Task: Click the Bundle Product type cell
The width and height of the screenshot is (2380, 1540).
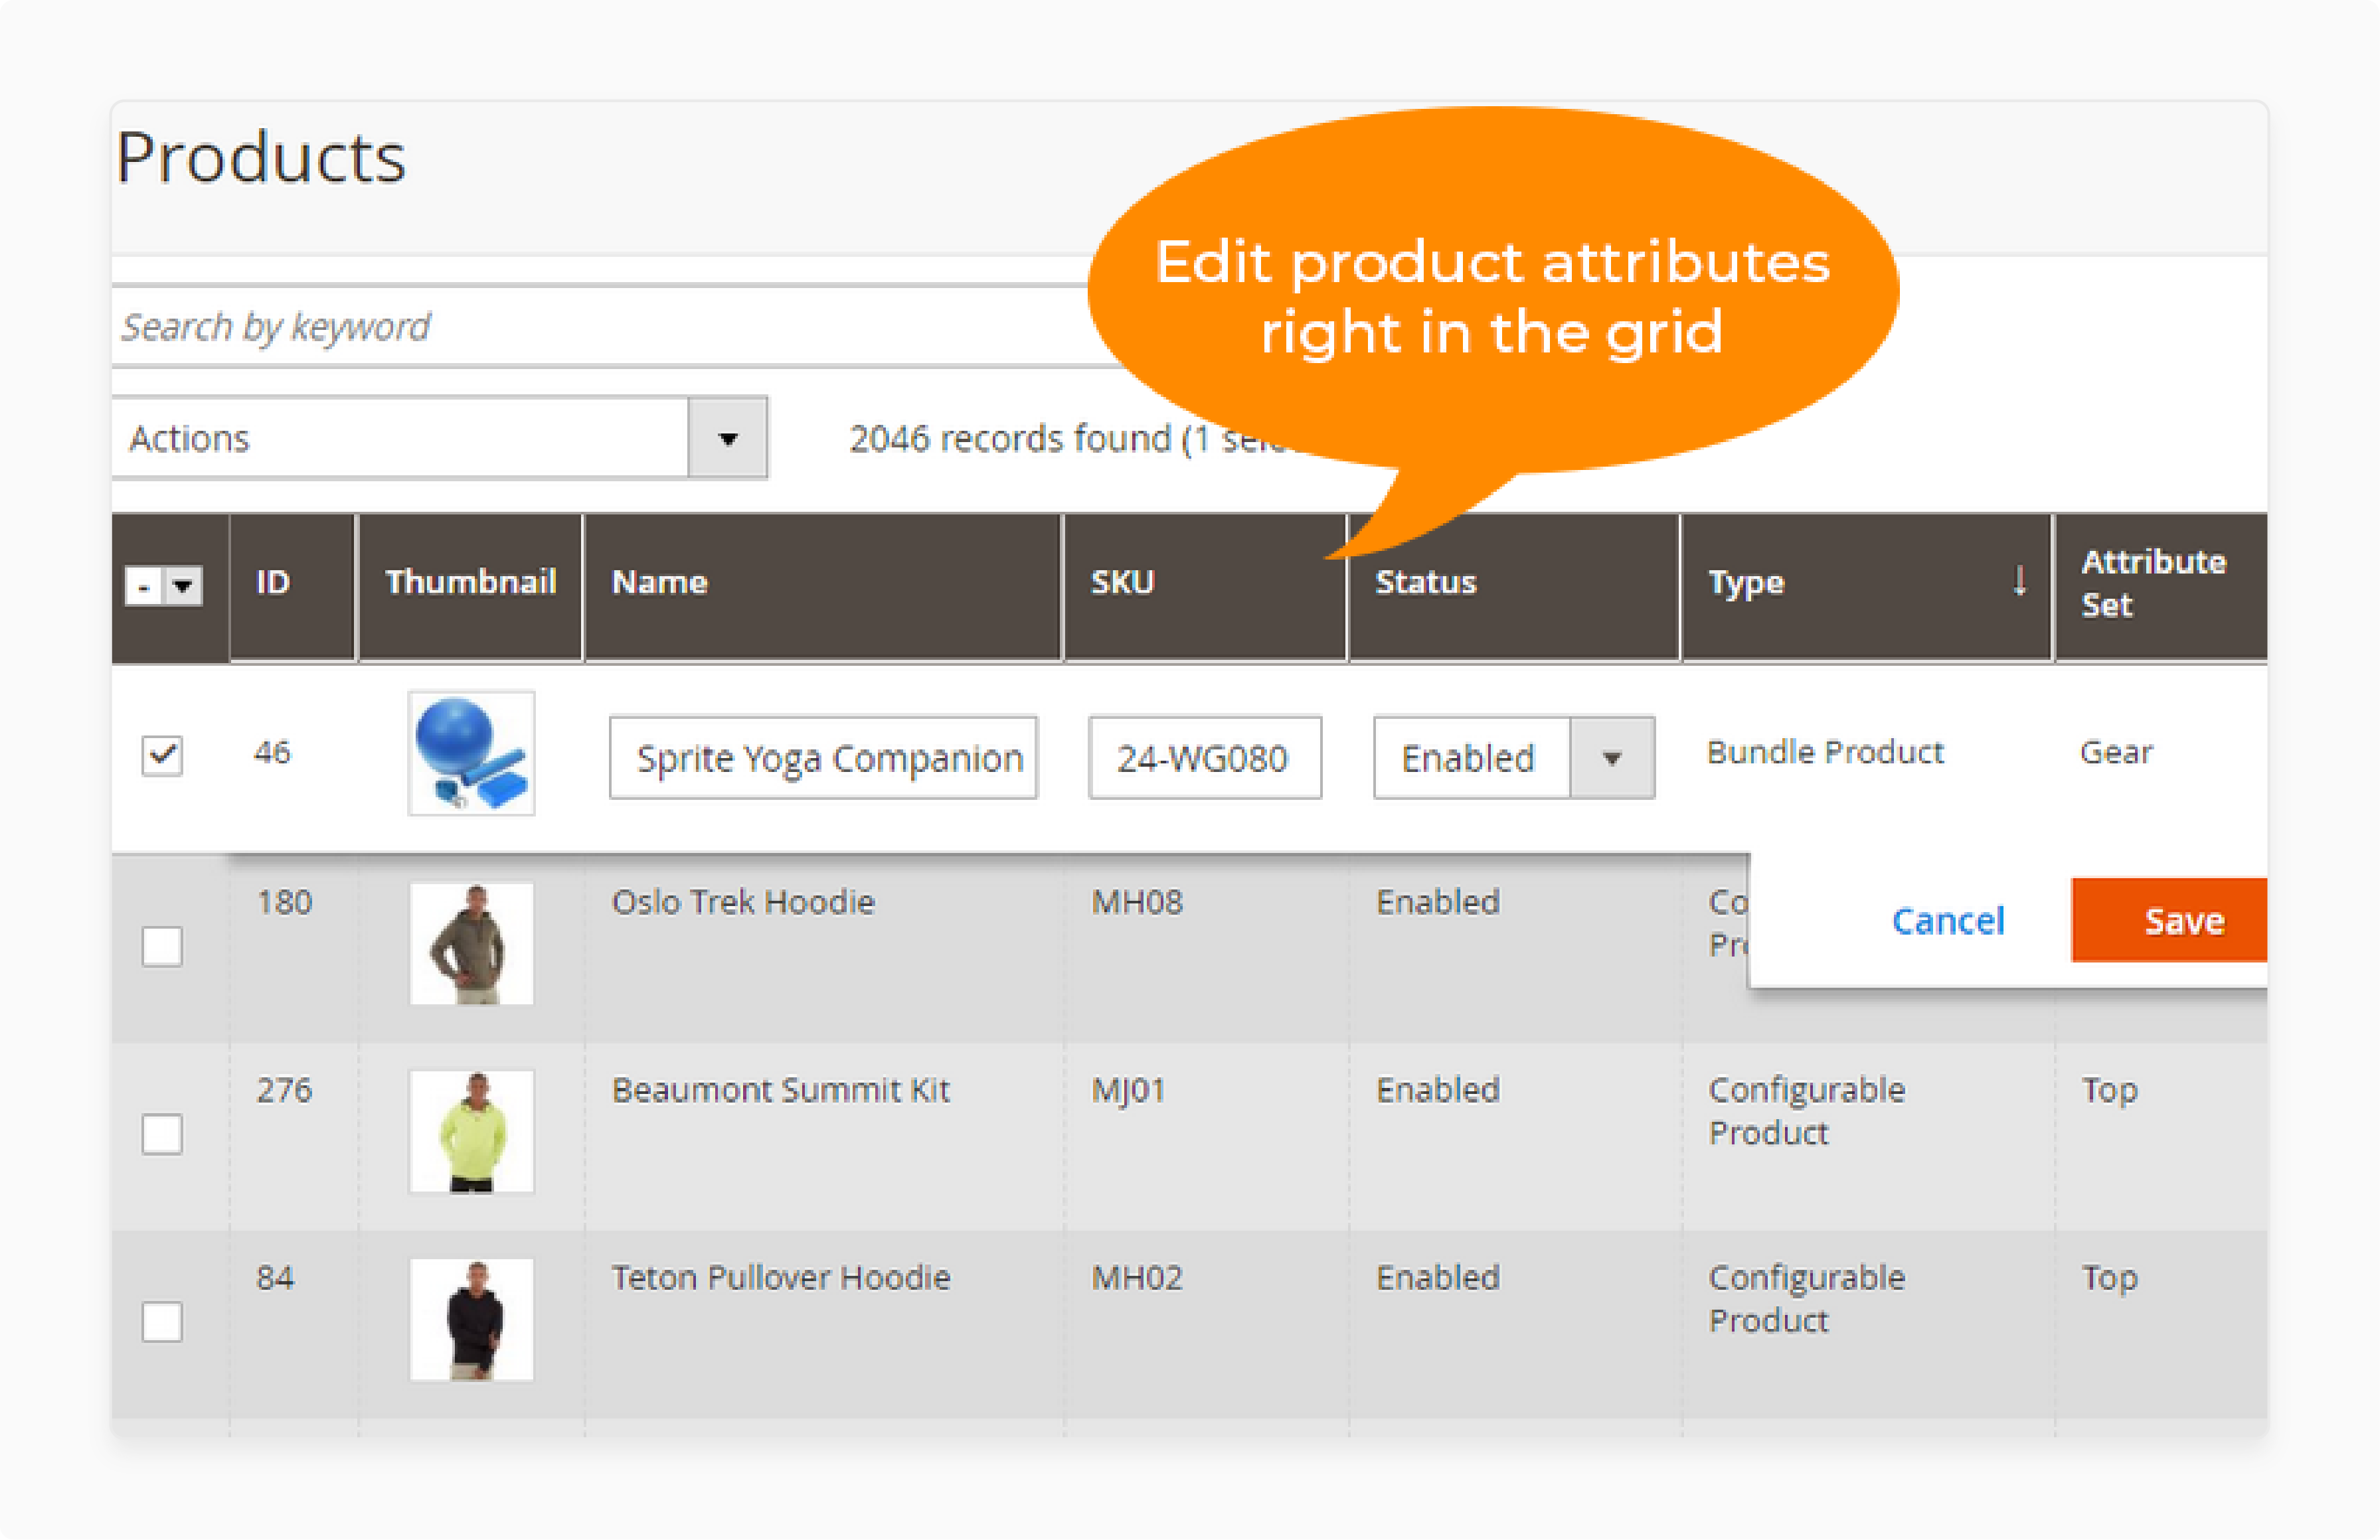Action: point(1825,751)
